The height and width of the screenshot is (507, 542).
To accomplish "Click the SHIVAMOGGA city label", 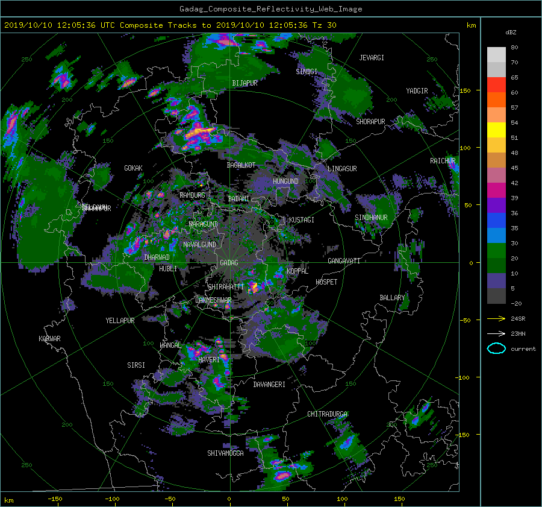I will point(225,453).
